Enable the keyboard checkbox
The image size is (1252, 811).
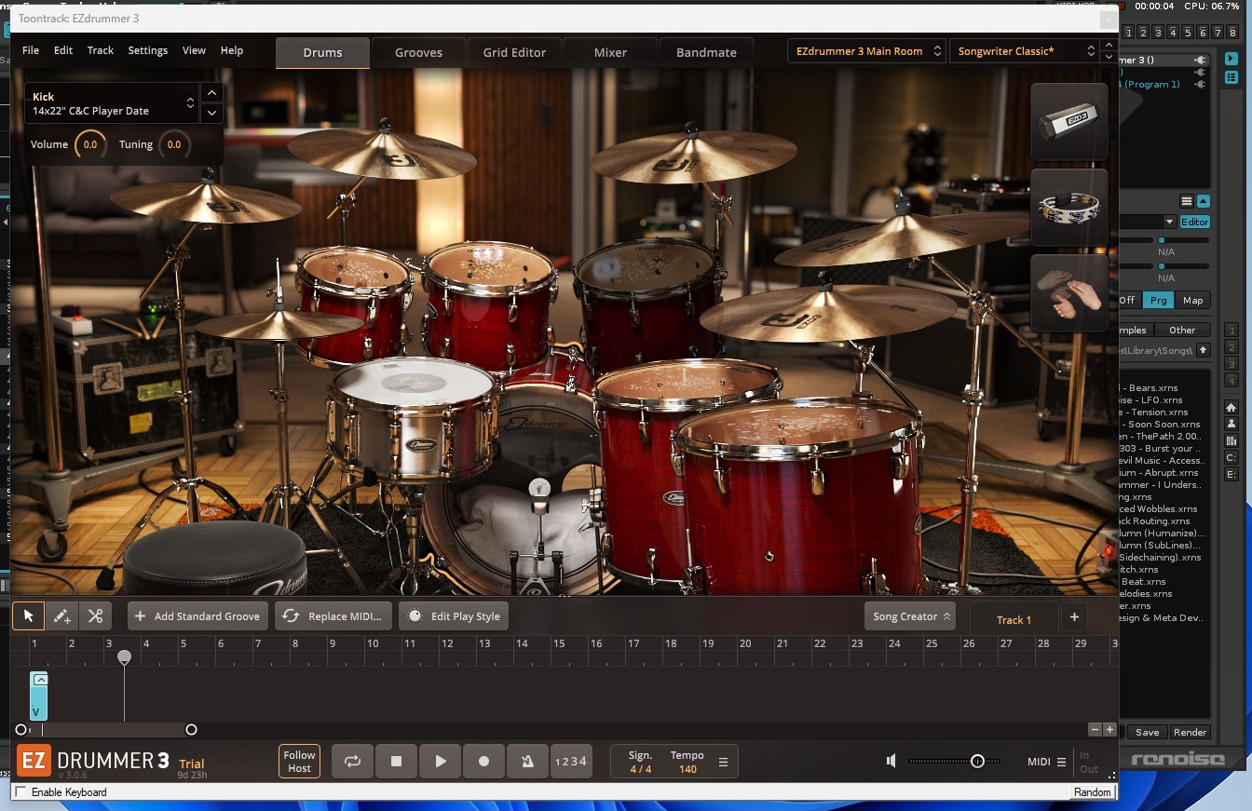point(21,792)
